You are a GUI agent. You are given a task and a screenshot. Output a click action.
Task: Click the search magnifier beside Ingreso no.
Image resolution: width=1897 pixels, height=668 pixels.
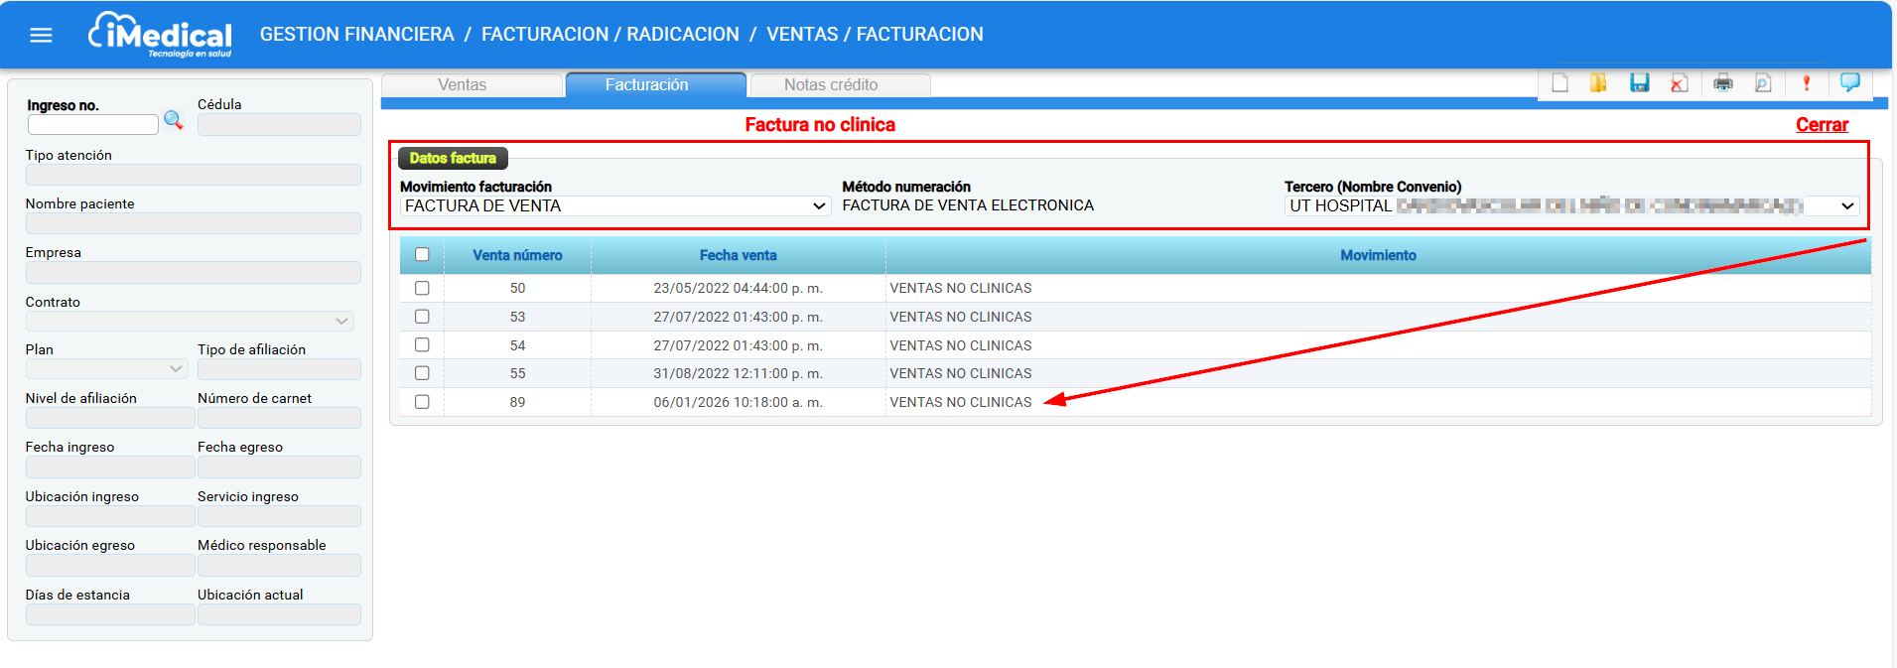pos(174,121)
